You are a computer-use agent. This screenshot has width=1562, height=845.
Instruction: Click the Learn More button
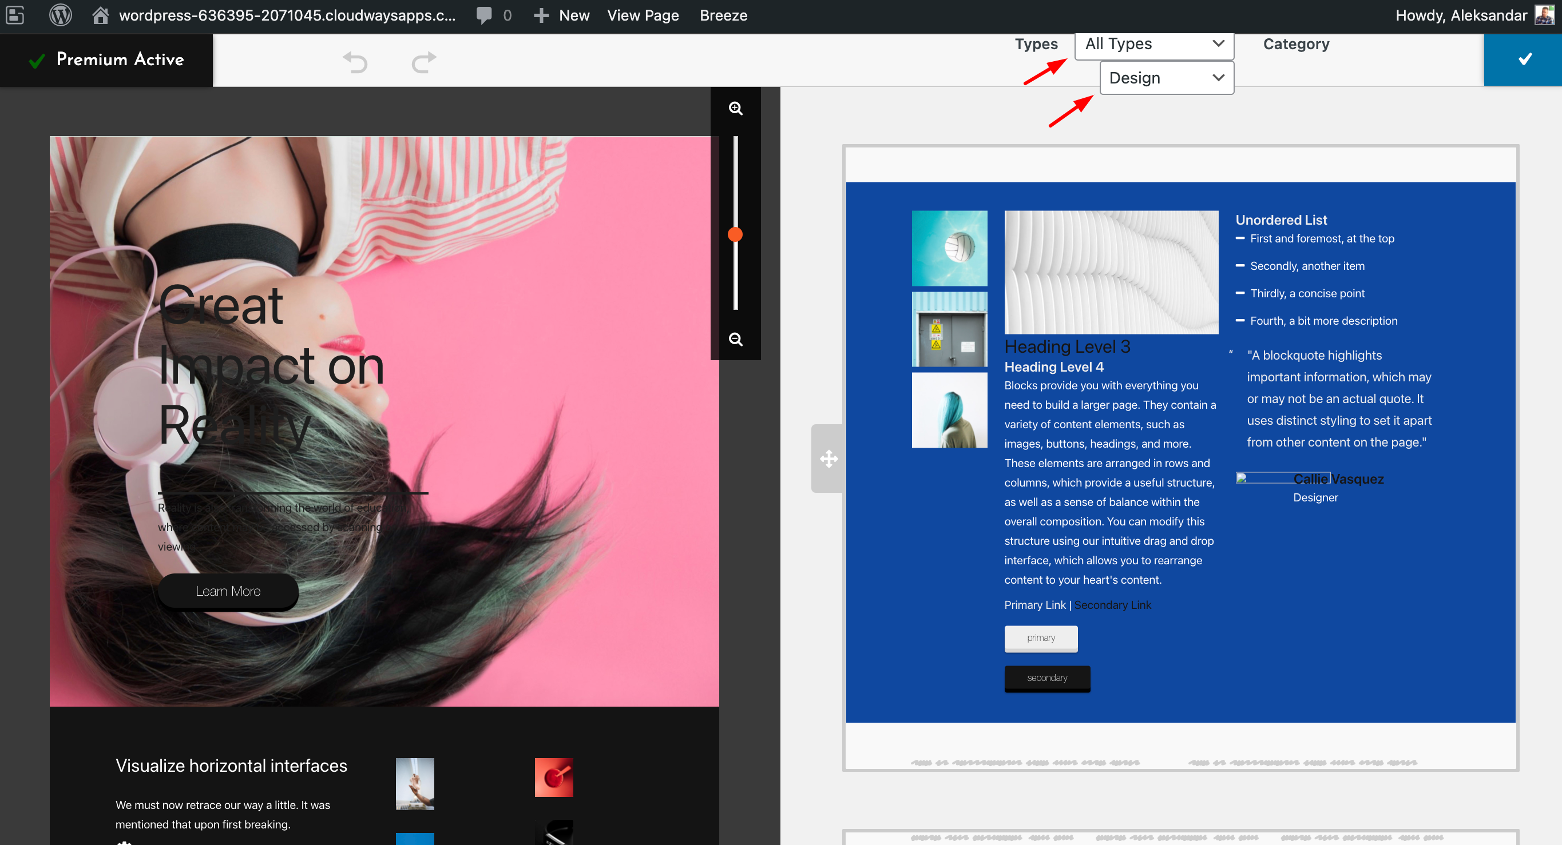(x=228, y=591)
